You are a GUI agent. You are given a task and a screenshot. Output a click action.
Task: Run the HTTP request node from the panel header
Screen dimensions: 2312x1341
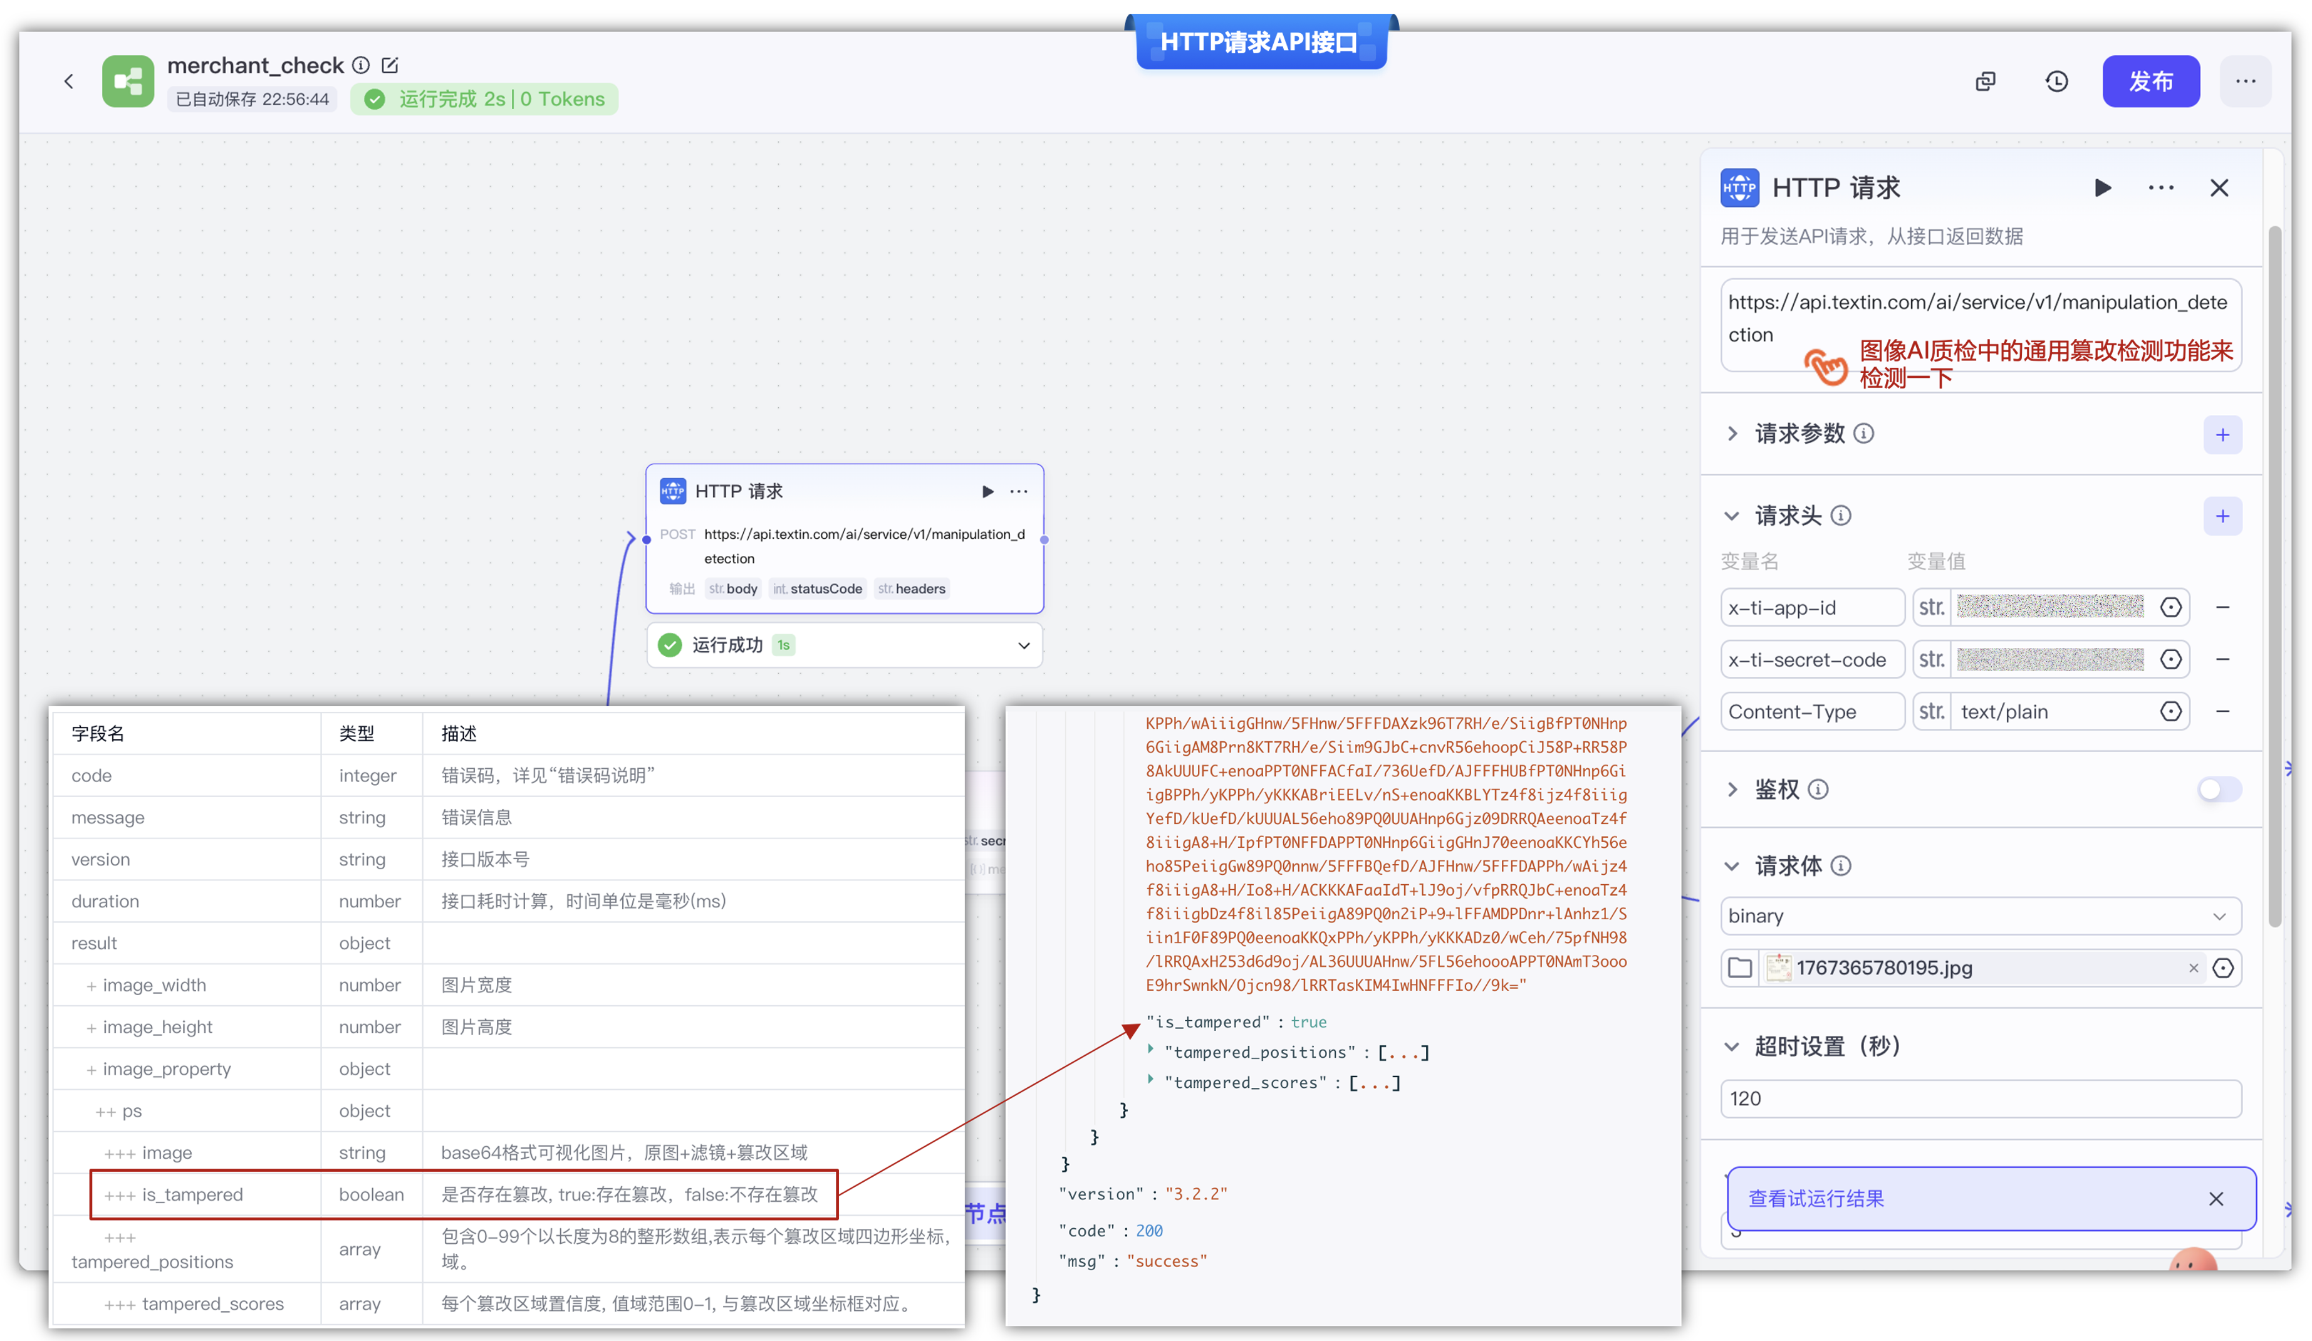(x=2102, y=188)
